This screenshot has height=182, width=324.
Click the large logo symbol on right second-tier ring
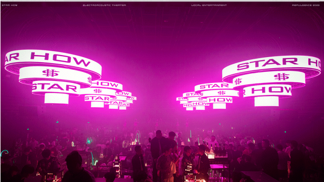coord(281,76)
